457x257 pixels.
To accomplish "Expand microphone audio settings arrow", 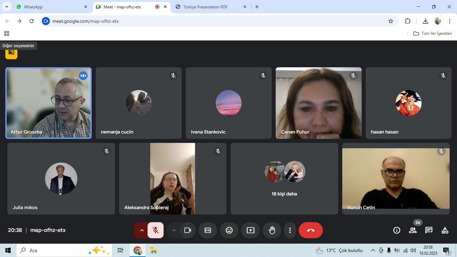I will 142,230.
